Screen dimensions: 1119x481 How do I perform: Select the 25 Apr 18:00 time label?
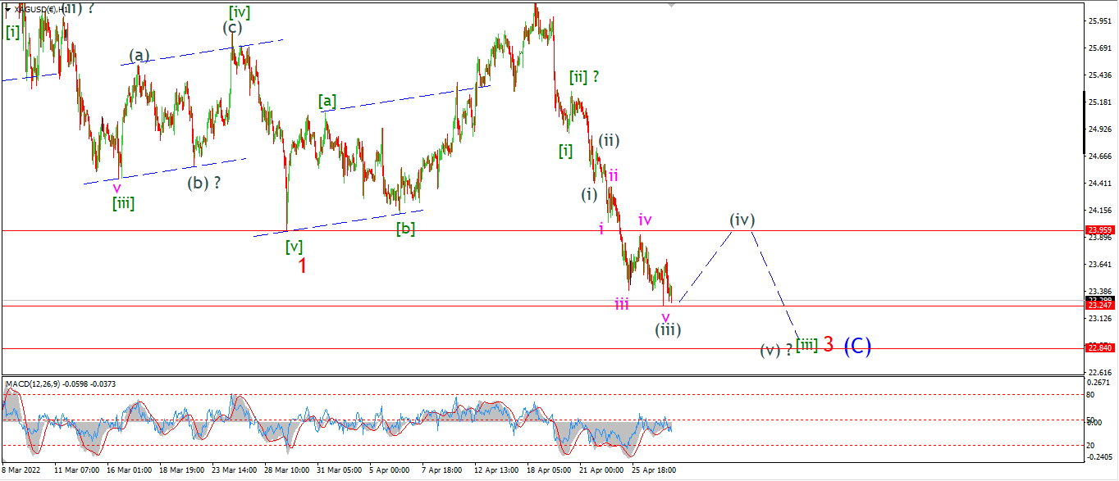pyautogui.click(x=653, y=470)
